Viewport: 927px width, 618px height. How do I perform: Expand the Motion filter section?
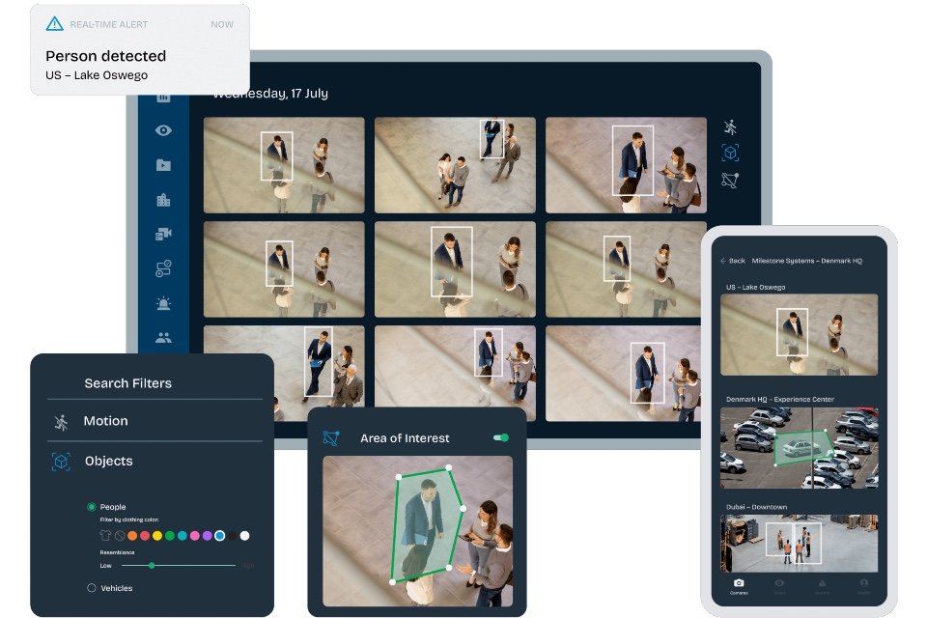[x=105, y=421]
